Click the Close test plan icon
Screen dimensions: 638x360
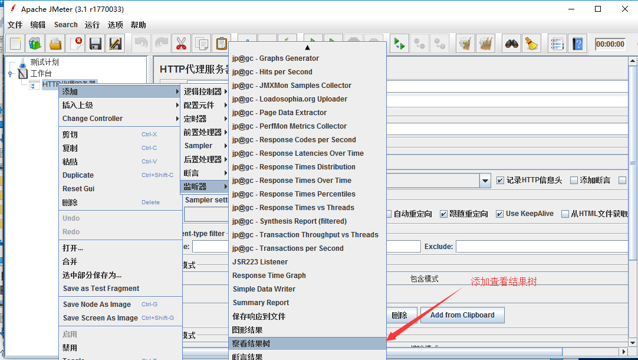click(75, 44)
